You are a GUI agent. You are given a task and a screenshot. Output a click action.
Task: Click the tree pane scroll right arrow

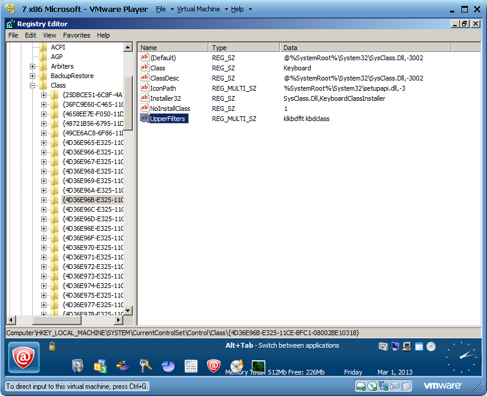point(118,320)
